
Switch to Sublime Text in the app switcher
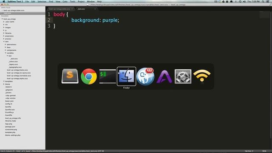[x=70, y=76]
